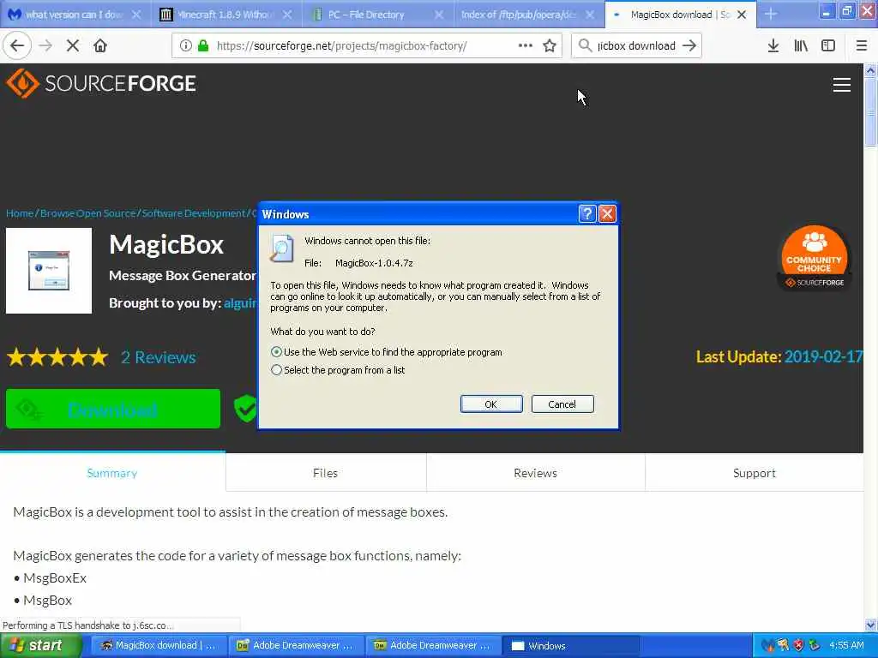Bookmark this page with the star
The width and height of the screenshot is (878, 658).
pyautogui.click(x=550, y=46)
